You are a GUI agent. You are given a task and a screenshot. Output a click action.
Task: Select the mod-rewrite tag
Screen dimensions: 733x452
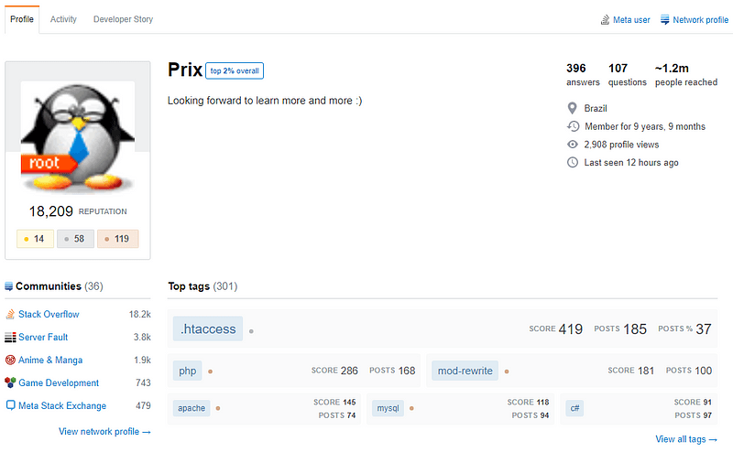pos(465,371)
